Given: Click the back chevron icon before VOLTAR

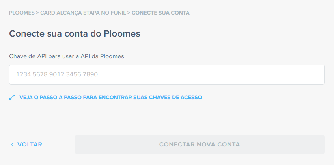Looking at the screenshot, I should [x=12, y=145].
